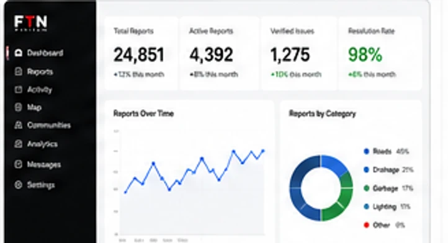Click the Analytics chart icon
Viewport: 448px width, 243px height.
click(x=18, y=144)
